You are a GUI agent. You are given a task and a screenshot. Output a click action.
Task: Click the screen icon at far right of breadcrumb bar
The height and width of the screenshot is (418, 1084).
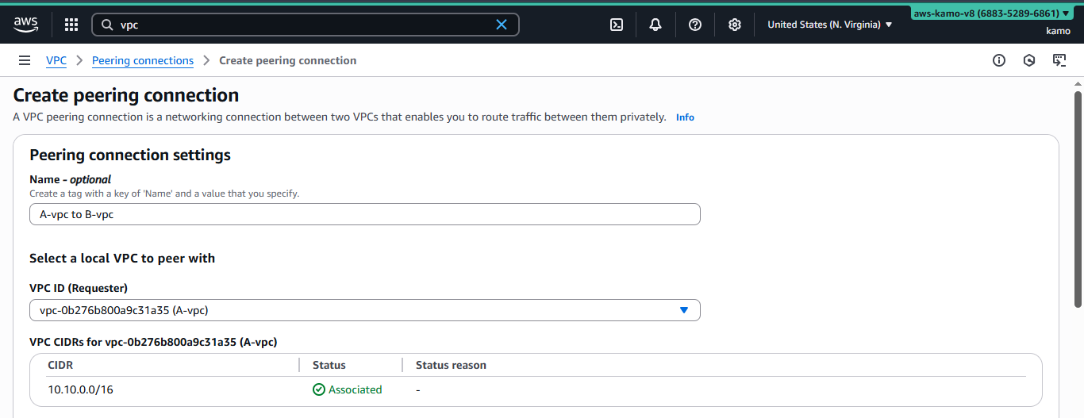click(1059, 60)
